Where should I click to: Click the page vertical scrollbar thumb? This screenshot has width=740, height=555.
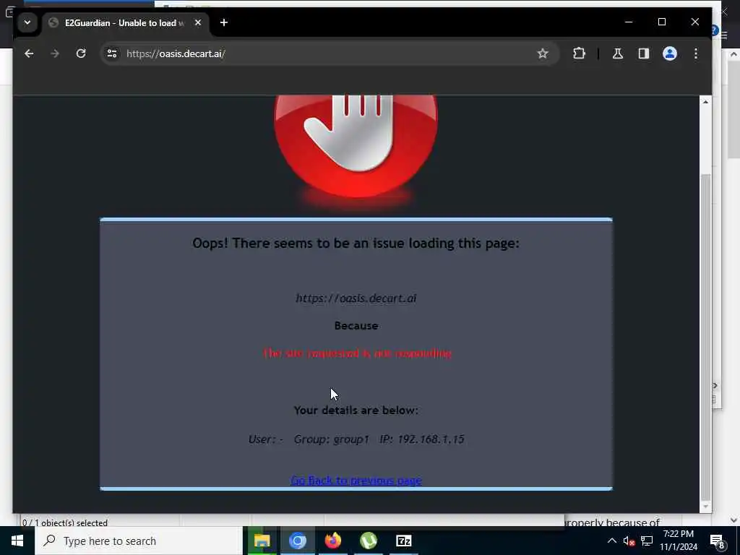(705, 337)
